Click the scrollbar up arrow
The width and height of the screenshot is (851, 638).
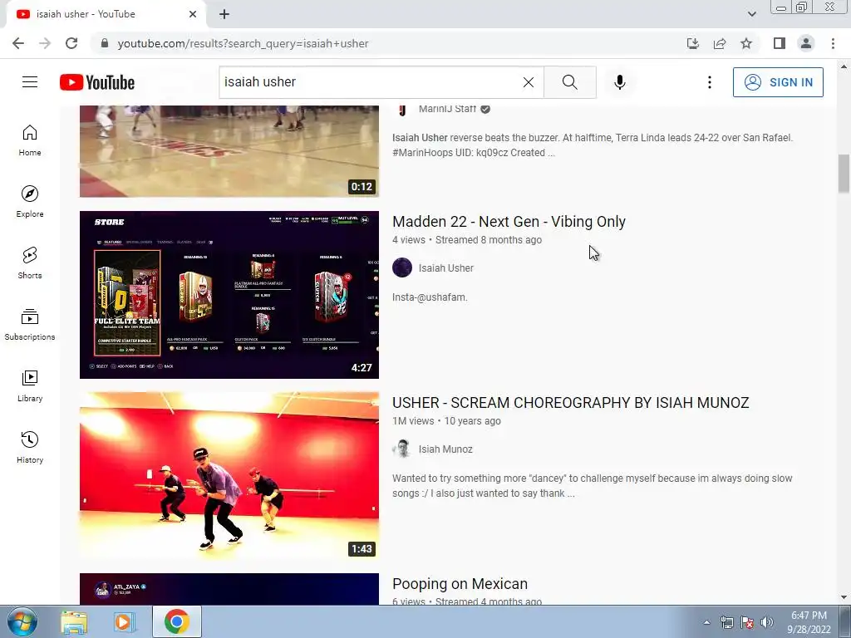coord(844,66)
